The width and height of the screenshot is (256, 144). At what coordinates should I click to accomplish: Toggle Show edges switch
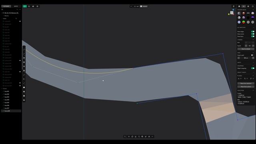point(252,32)
